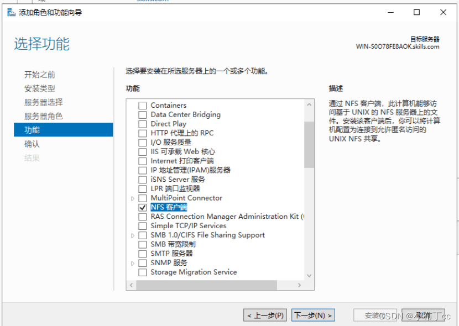Check the MultiPoint Connector checkbox
This screenshot has height=326, width=459.
coord(143,198)
